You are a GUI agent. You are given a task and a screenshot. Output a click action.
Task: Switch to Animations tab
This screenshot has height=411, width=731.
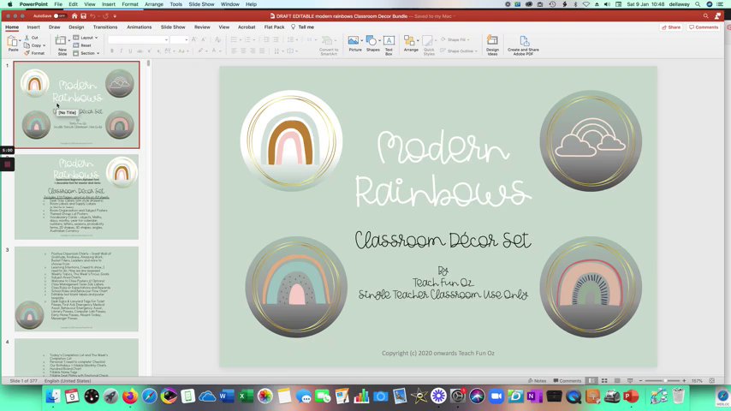coord(140,27)
